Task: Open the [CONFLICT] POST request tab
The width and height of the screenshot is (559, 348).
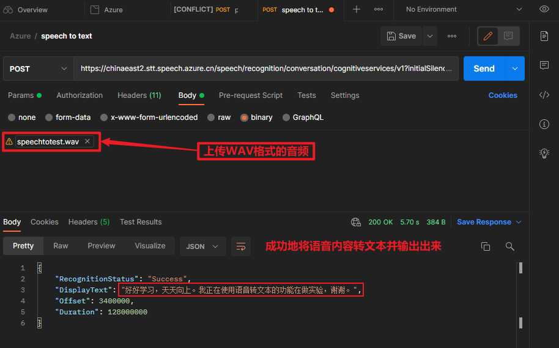Action: [207, 10]
